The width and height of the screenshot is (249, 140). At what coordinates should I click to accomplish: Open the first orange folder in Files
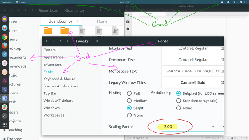[x=48, y=30]
